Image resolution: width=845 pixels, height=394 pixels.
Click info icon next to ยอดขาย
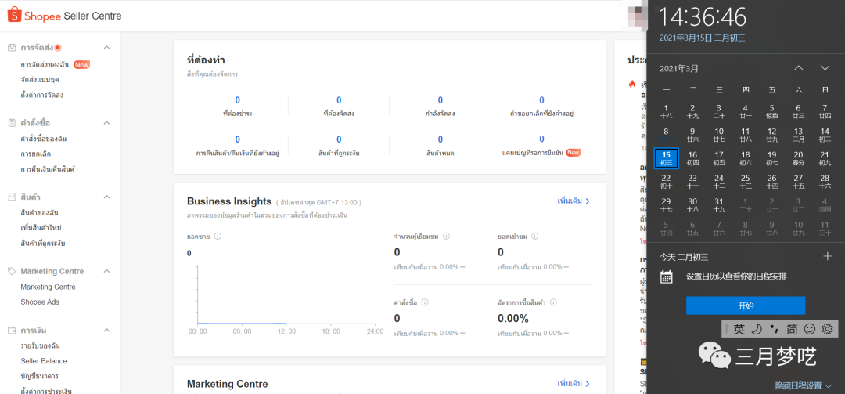click(218, 237)
